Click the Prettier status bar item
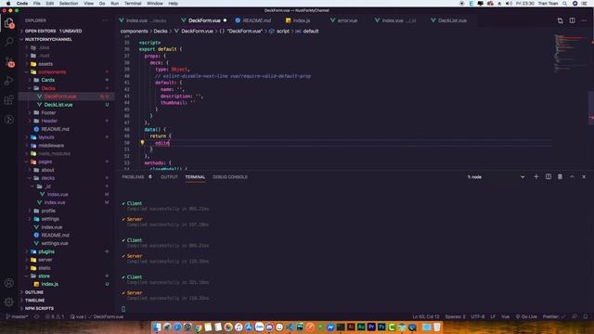594x334 pixels. (x=553, y=316)
